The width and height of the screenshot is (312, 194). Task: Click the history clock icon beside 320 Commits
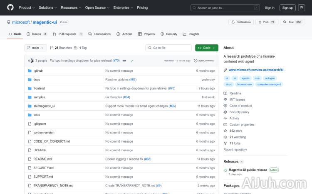(196, 61)
